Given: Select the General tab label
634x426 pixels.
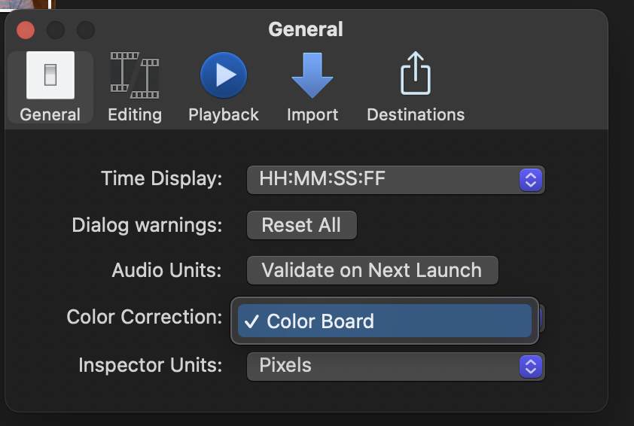Looking at the screenshot, I should 50,115.
